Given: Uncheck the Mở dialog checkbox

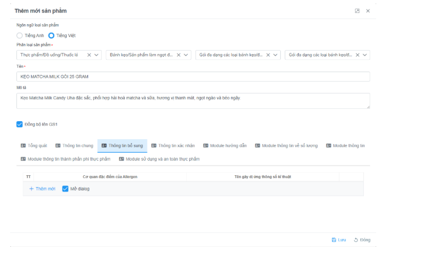Looking at the screenshot, I should point(65,189).
